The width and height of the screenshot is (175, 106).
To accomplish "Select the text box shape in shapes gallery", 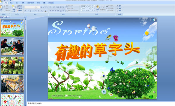I will tap(82, 6).
